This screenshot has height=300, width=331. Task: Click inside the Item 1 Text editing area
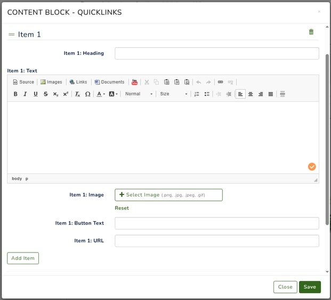pos(163,137)
